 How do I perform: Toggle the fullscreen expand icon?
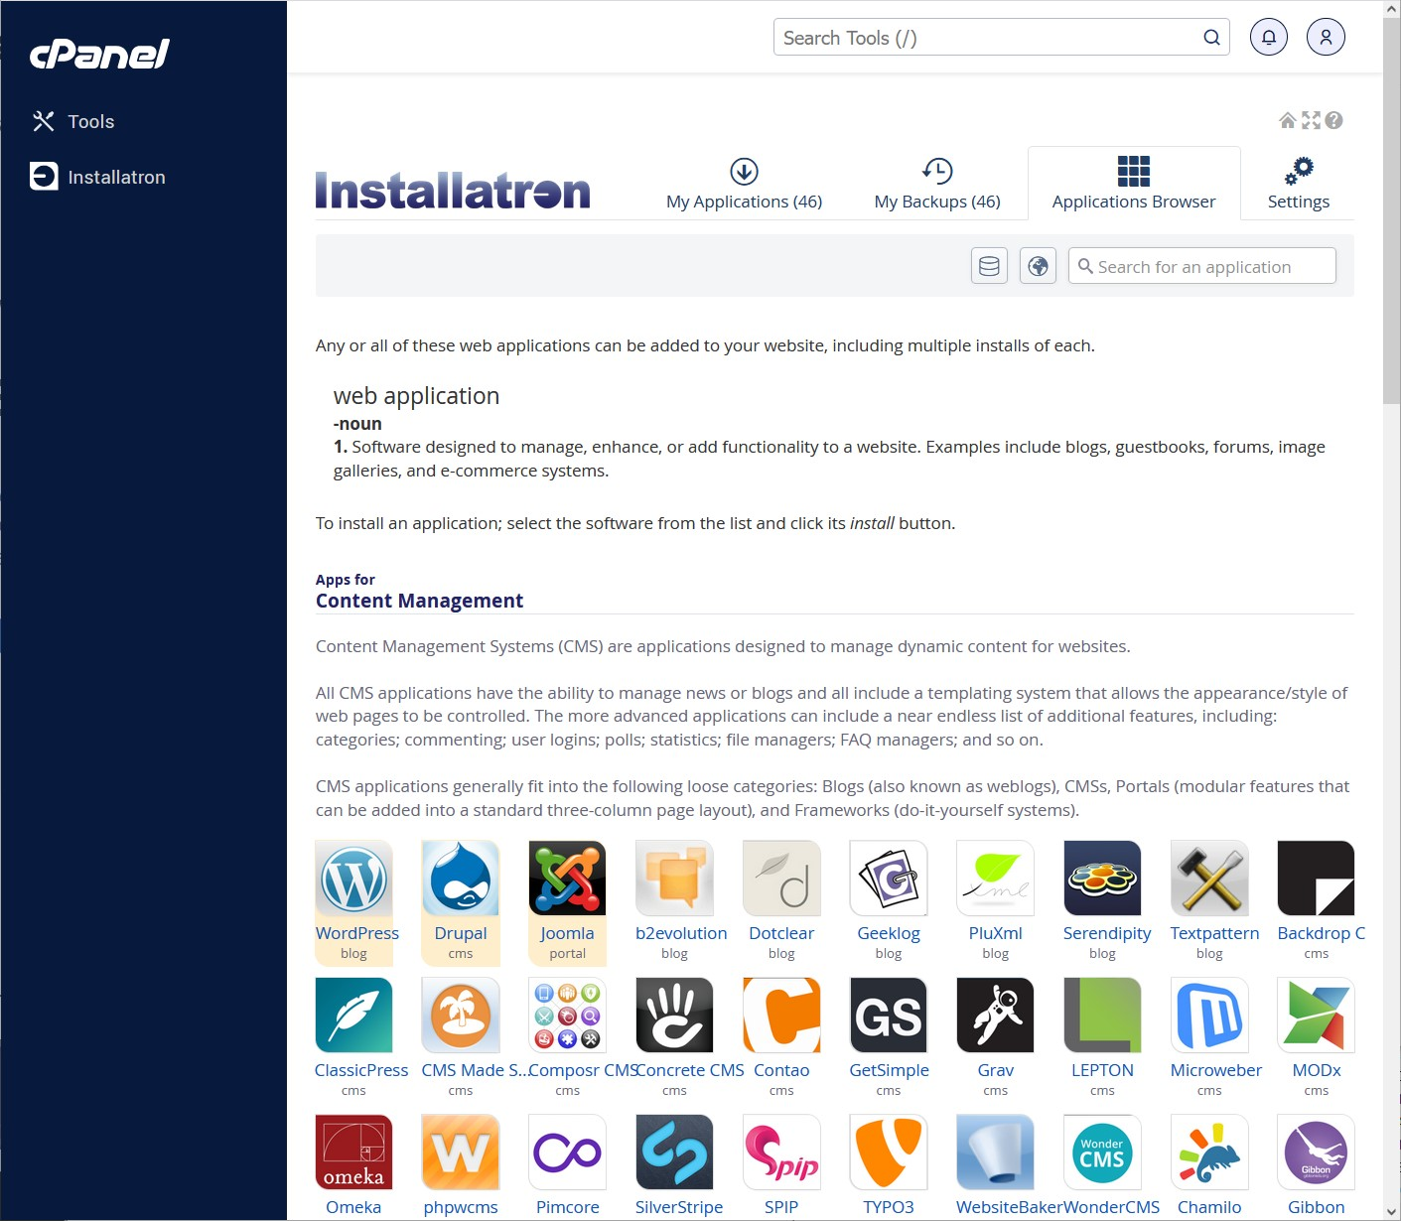pyautogui.click(x=1312, y=120)
